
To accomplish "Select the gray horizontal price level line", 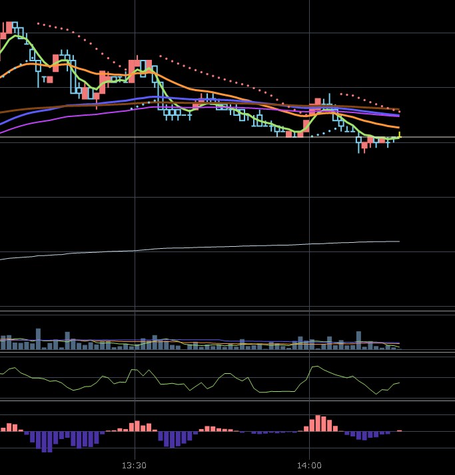I will coord(426,137).
